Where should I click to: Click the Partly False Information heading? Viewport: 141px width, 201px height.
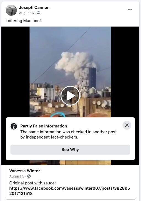coord(44,126)
